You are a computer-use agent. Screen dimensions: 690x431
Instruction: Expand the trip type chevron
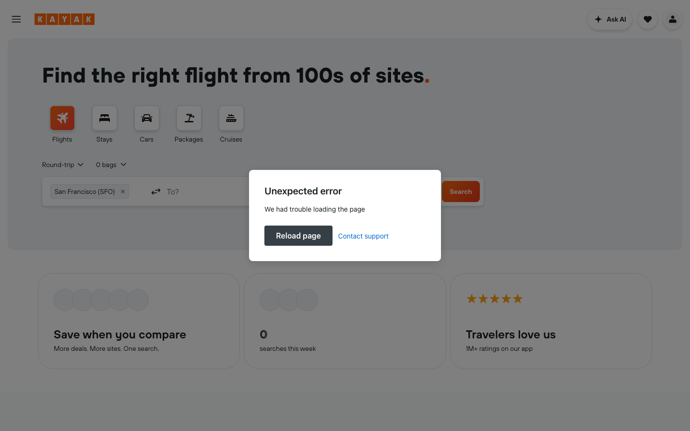(81, 165)
